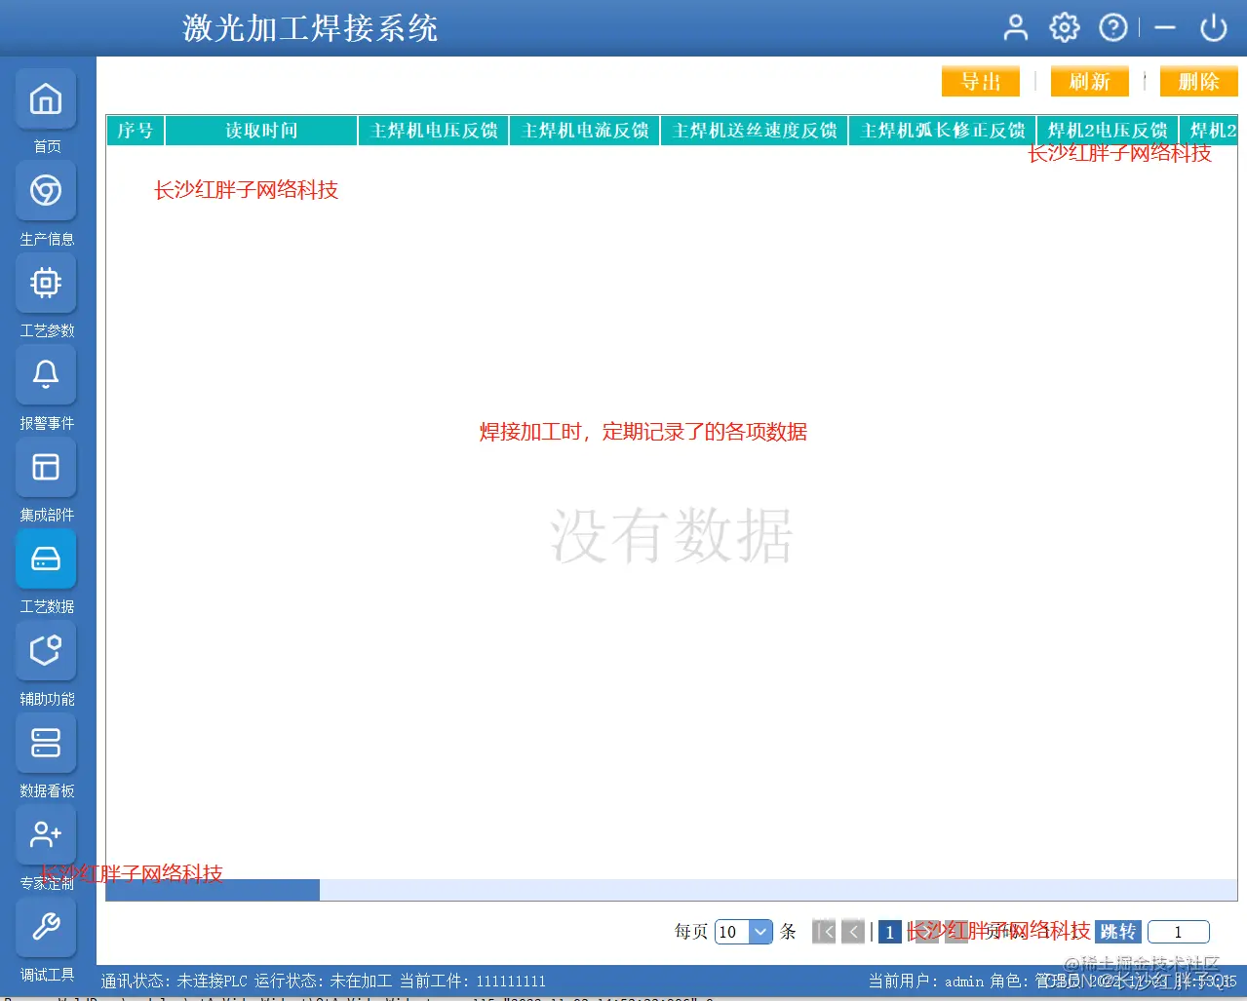Image resolution: width=1247 pixels, height=1001 pixels.
Task: Open the 工艺参数 parameters icon
Action: tap(45, 283)
